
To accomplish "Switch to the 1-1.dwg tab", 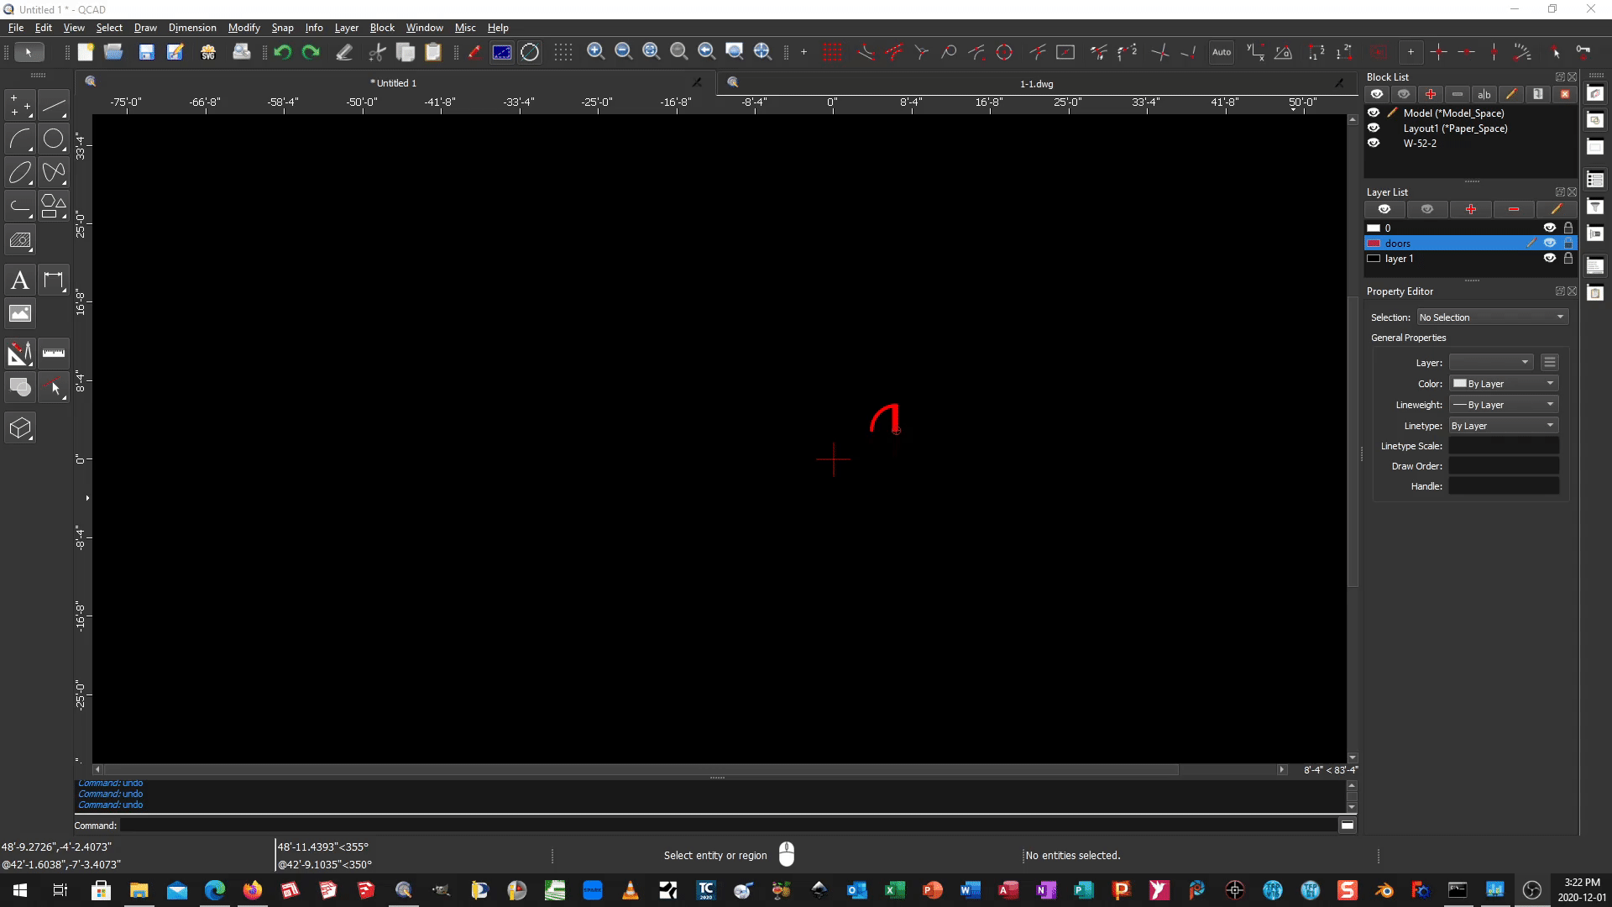I will pyautogui.click(x=1035, y=83).
